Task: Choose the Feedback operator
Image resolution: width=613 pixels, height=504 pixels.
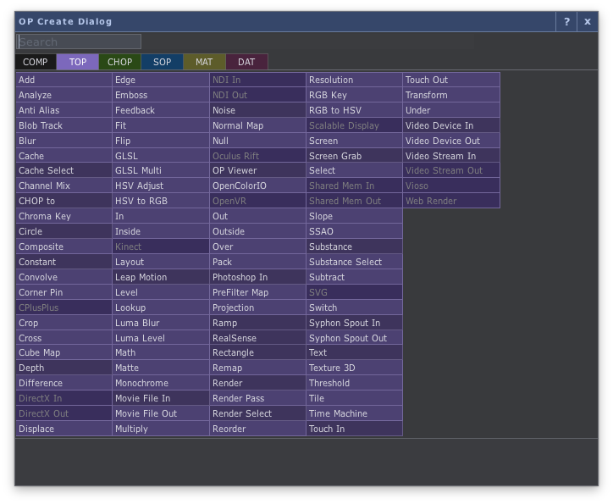Action: (x=161, y=110)
